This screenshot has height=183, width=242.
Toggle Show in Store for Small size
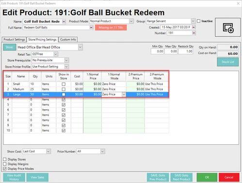pyautogui.click(x=64, y=84)
